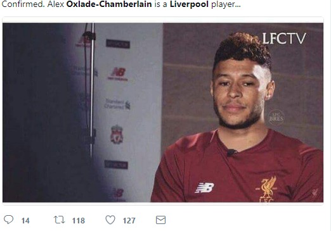The width and height of the screenshot is (331, 231).
Task: Click the bold Oxlade-Chamberlain text
Action: point(109,4)
